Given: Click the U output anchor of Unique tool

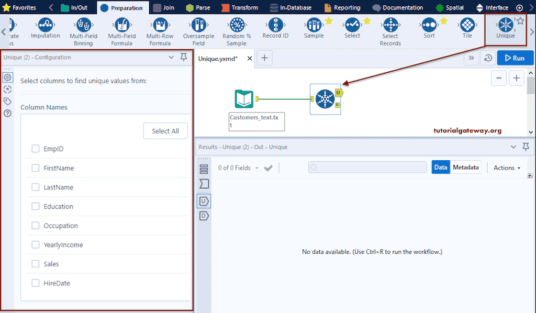Looking at the screenshot, I should [x=339, y=93].
